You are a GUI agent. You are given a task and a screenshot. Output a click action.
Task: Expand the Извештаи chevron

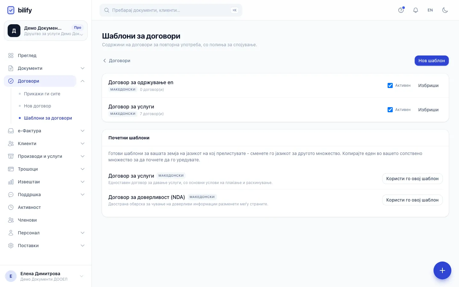click(83, 182)
